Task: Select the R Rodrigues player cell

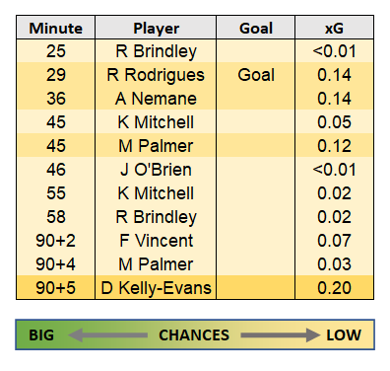Action: pyautogui.click(x=156, y=75)
